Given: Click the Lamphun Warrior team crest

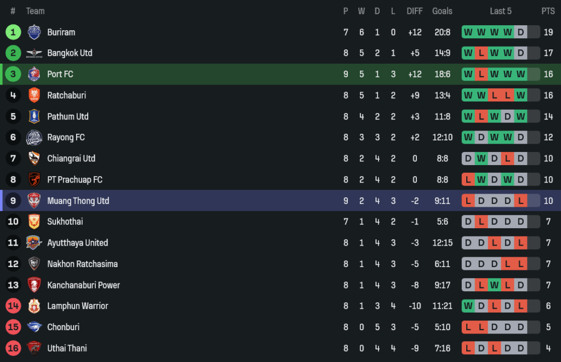Looking at the screenshot, I should (34, 306).
